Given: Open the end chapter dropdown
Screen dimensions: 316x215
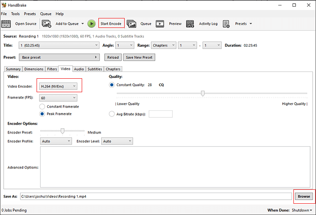Looking at the screenshot, I should coord(212,45).
